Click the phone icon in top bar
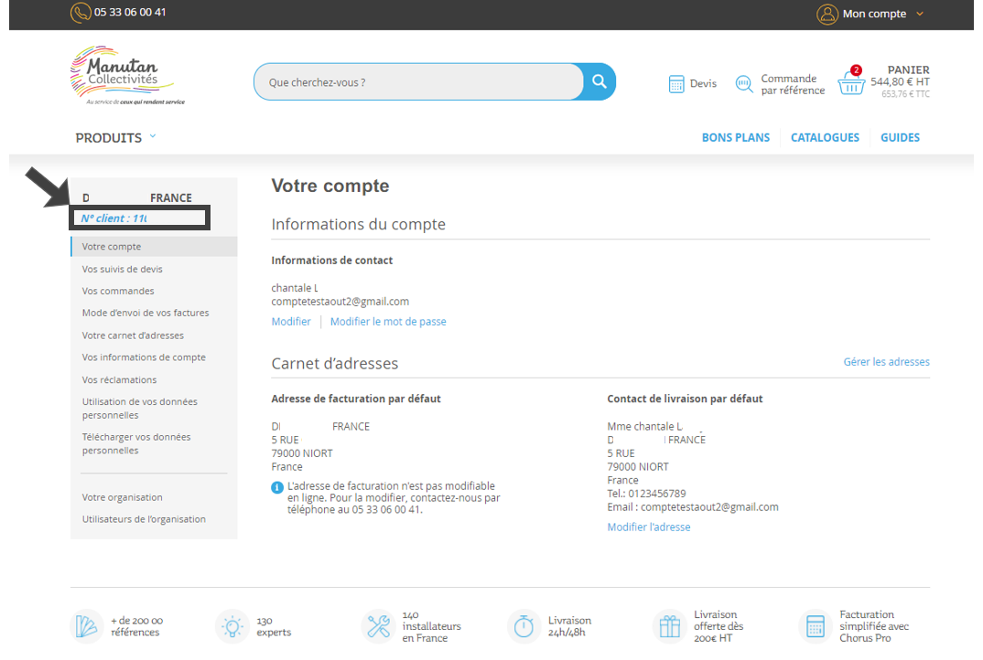 pyautogui.click(x=81, y=13)
